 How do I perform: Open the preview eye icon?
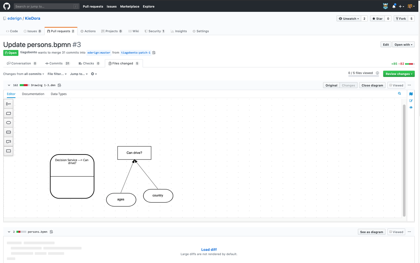coord(411,108)
